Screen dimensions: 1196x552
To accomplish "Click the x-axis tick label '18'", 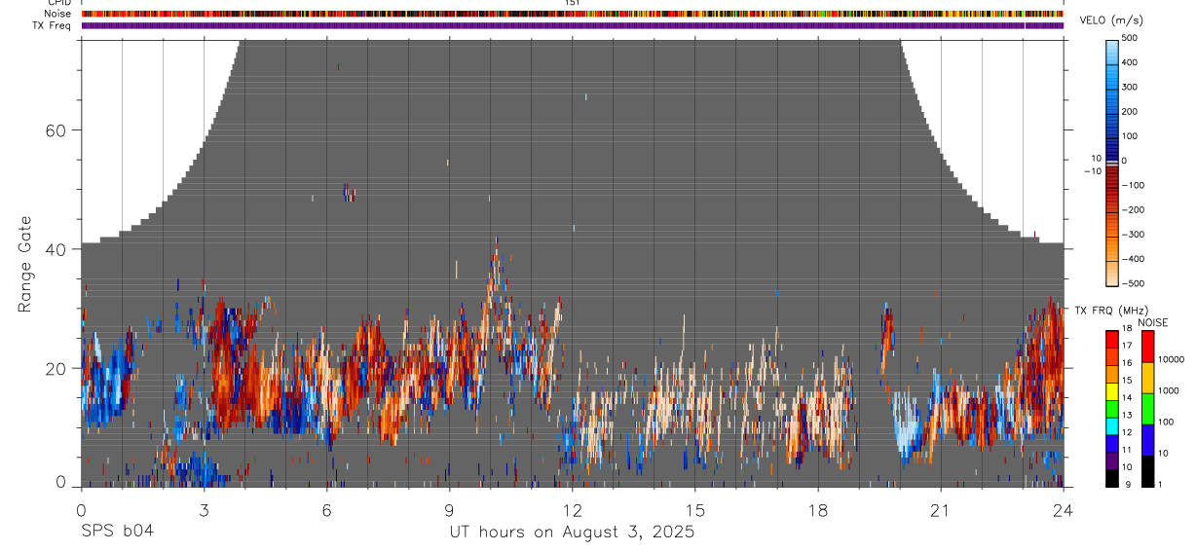I will (817, 509).
